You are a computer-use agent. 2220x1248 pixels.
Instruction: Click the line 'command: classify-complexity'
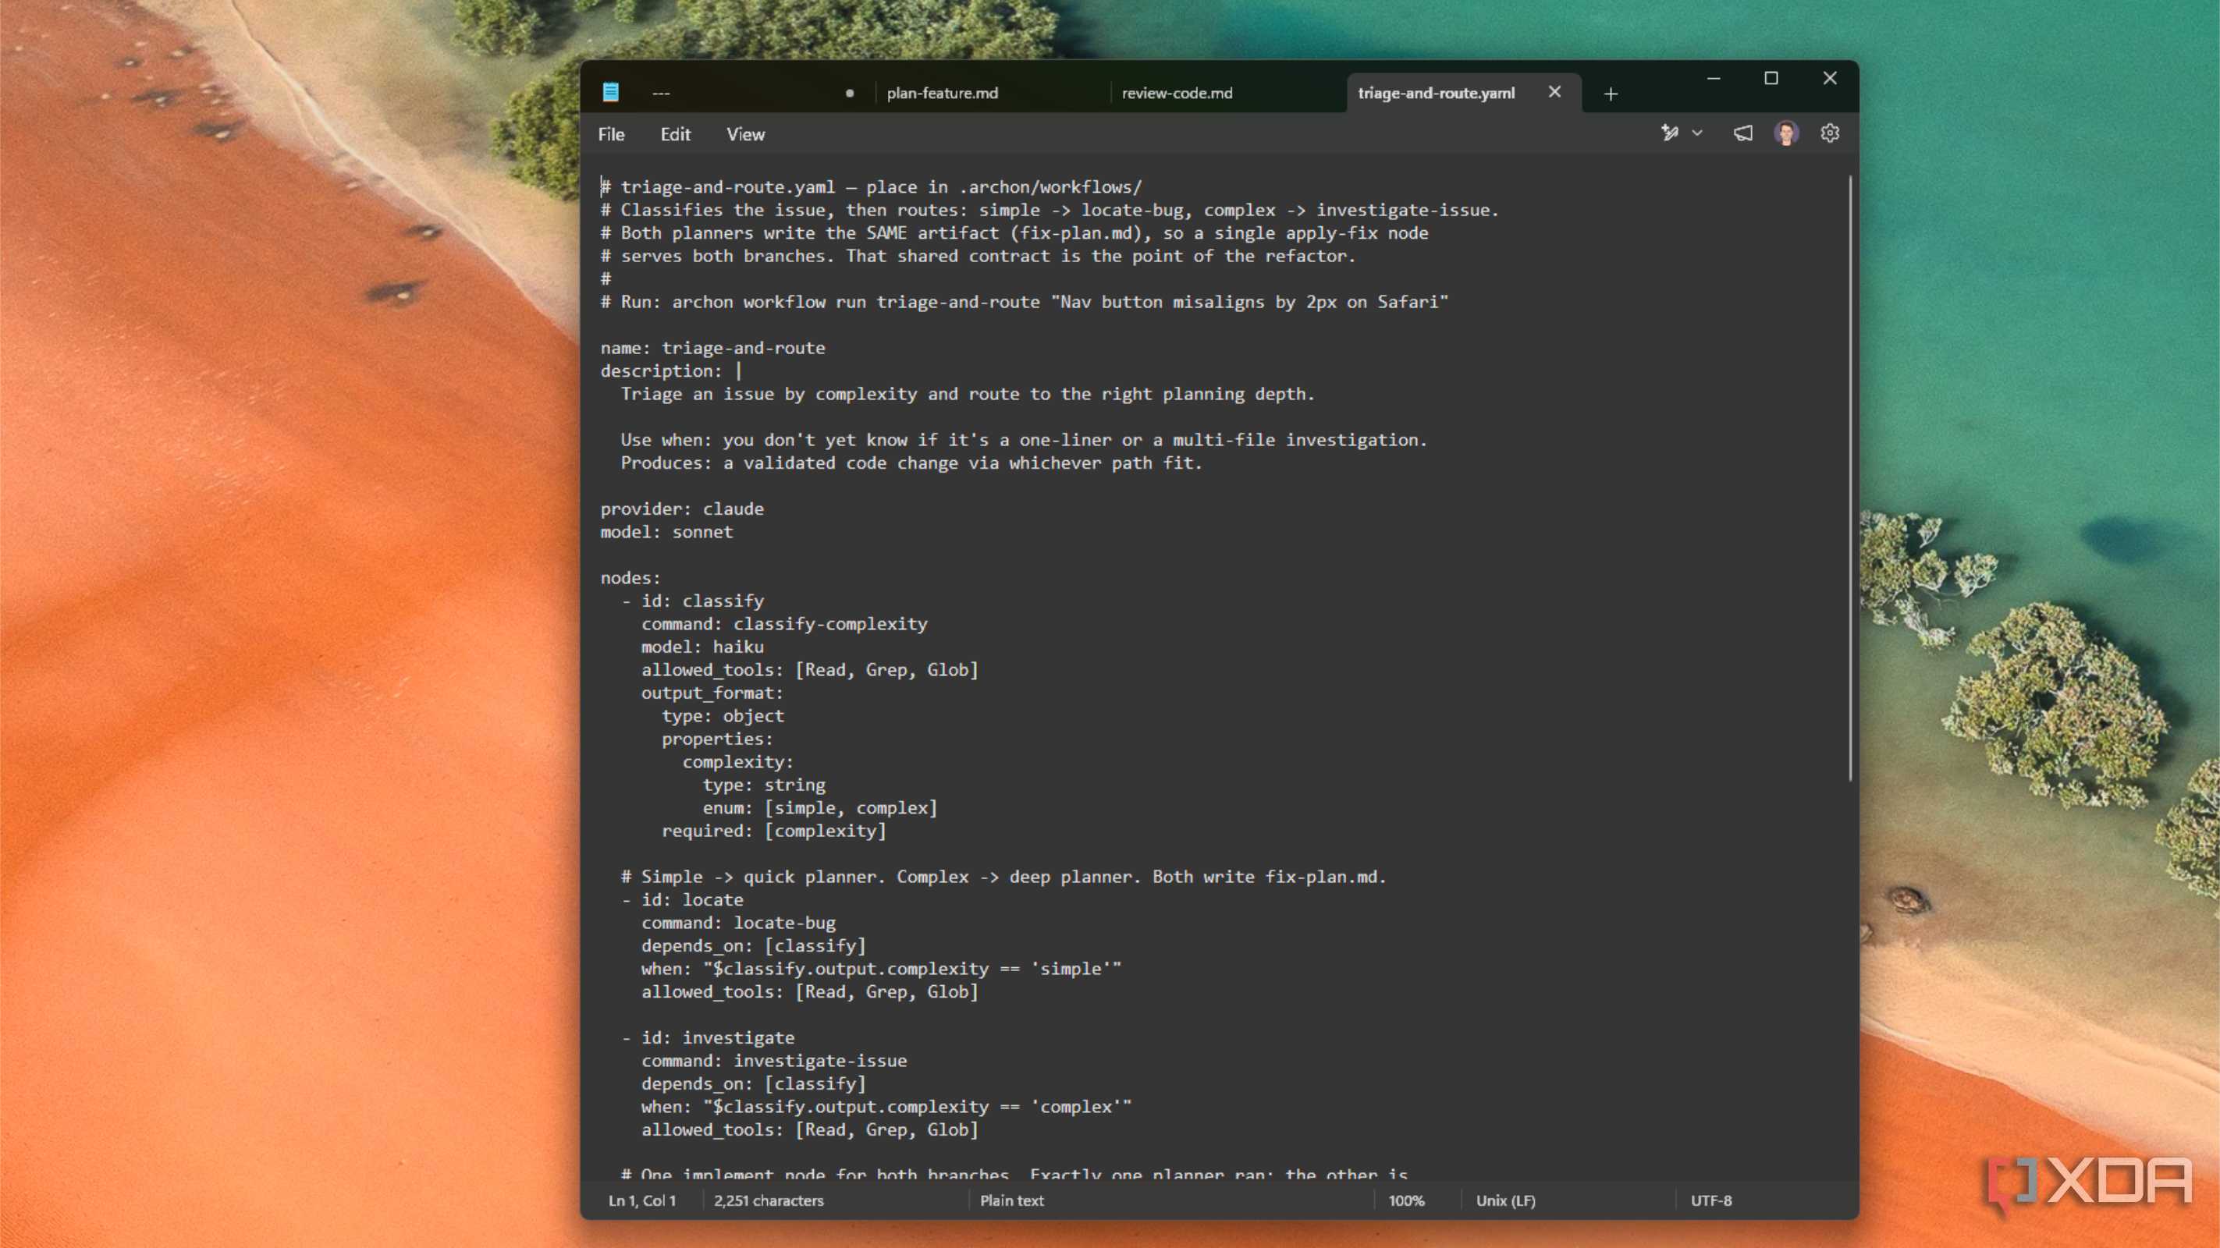click(x=784, y=623)
